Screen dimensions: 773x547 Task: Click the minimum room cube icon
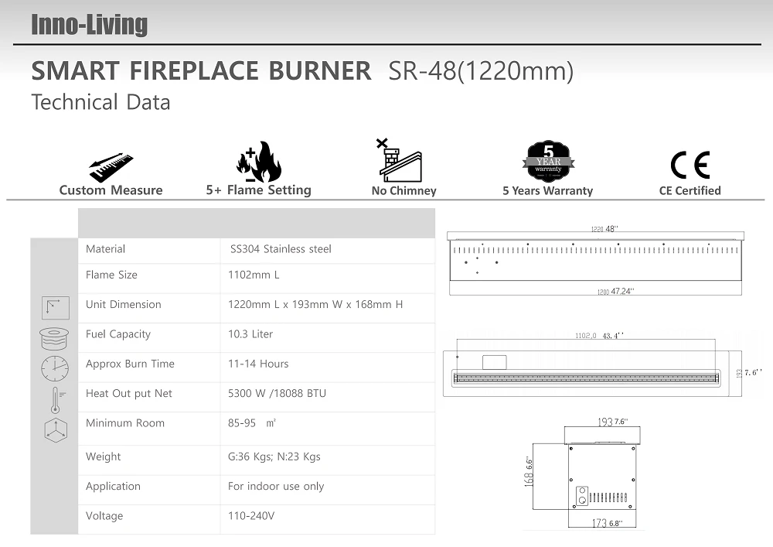tap(56, 429)
